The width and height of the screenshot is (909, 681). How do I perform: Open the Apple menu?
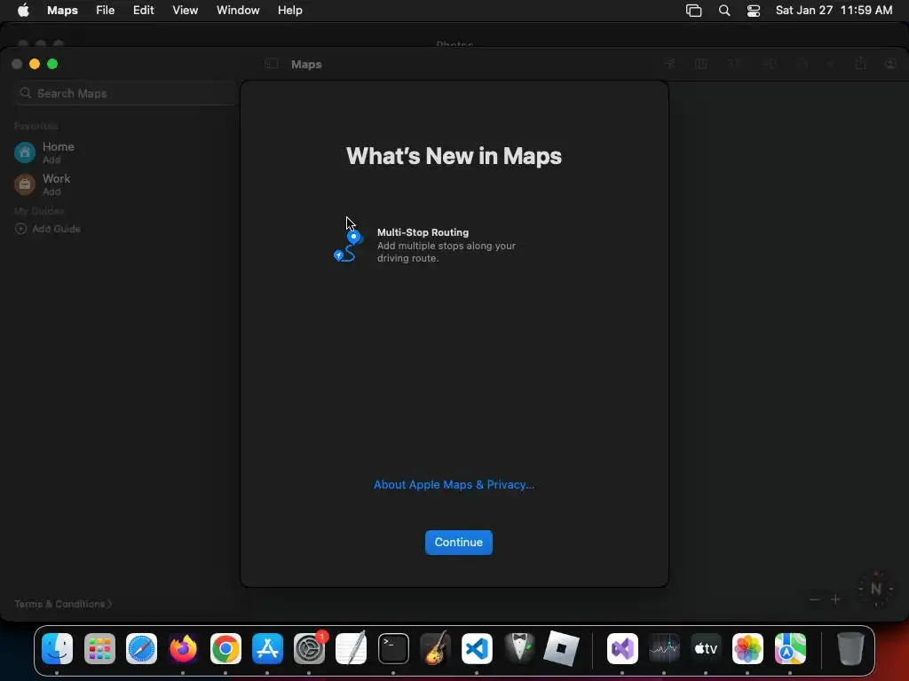point(23,11)
